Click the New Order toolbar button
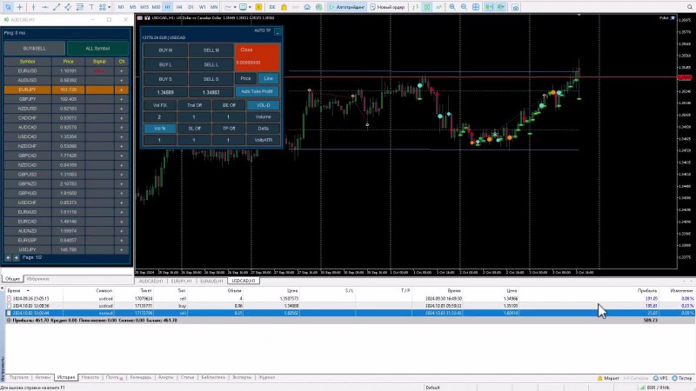The height and width of the screenshot is (391, 696). [x=387, y=7]
